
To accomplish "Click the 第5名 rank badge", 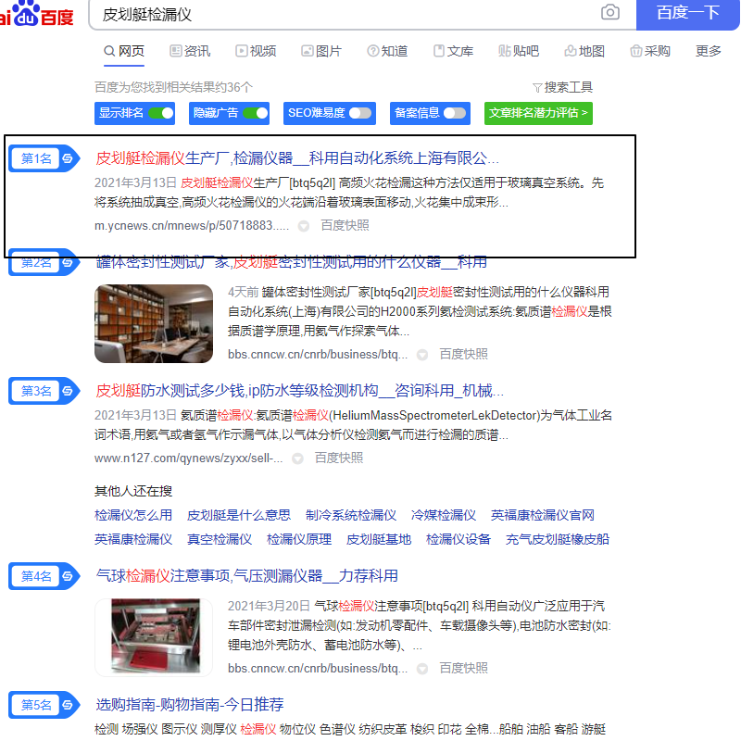I will 44,705.
